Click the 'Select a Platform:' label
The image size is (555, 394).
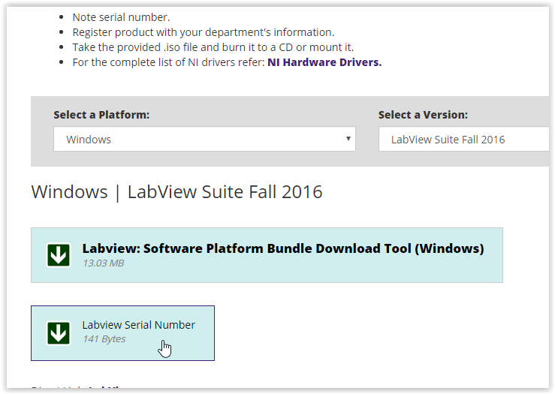coord(101,115)
